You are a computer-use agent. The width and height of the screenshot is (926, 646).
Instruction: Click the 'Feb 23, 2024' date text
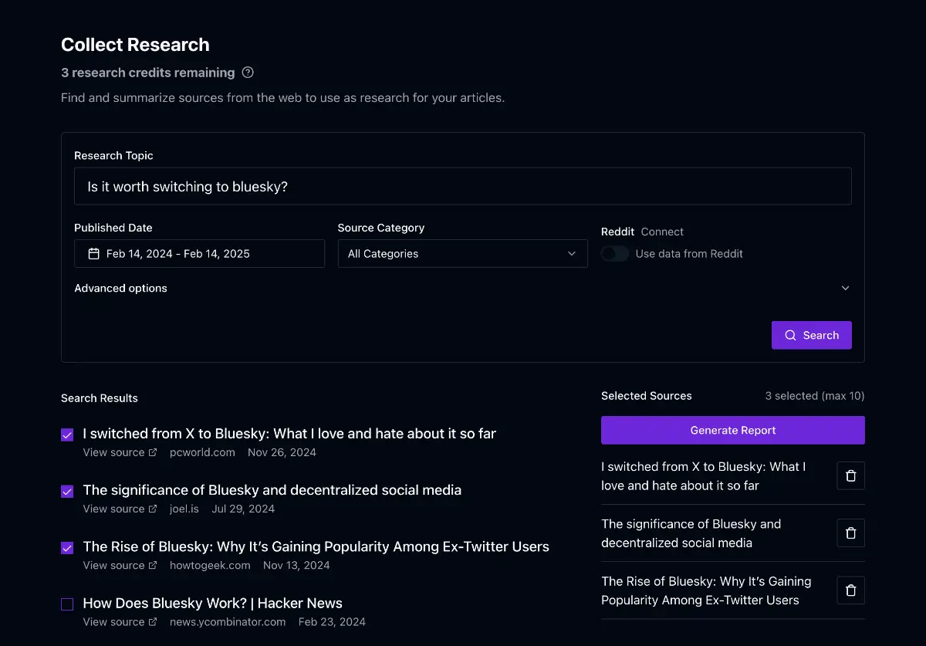(x=332, y=622)
